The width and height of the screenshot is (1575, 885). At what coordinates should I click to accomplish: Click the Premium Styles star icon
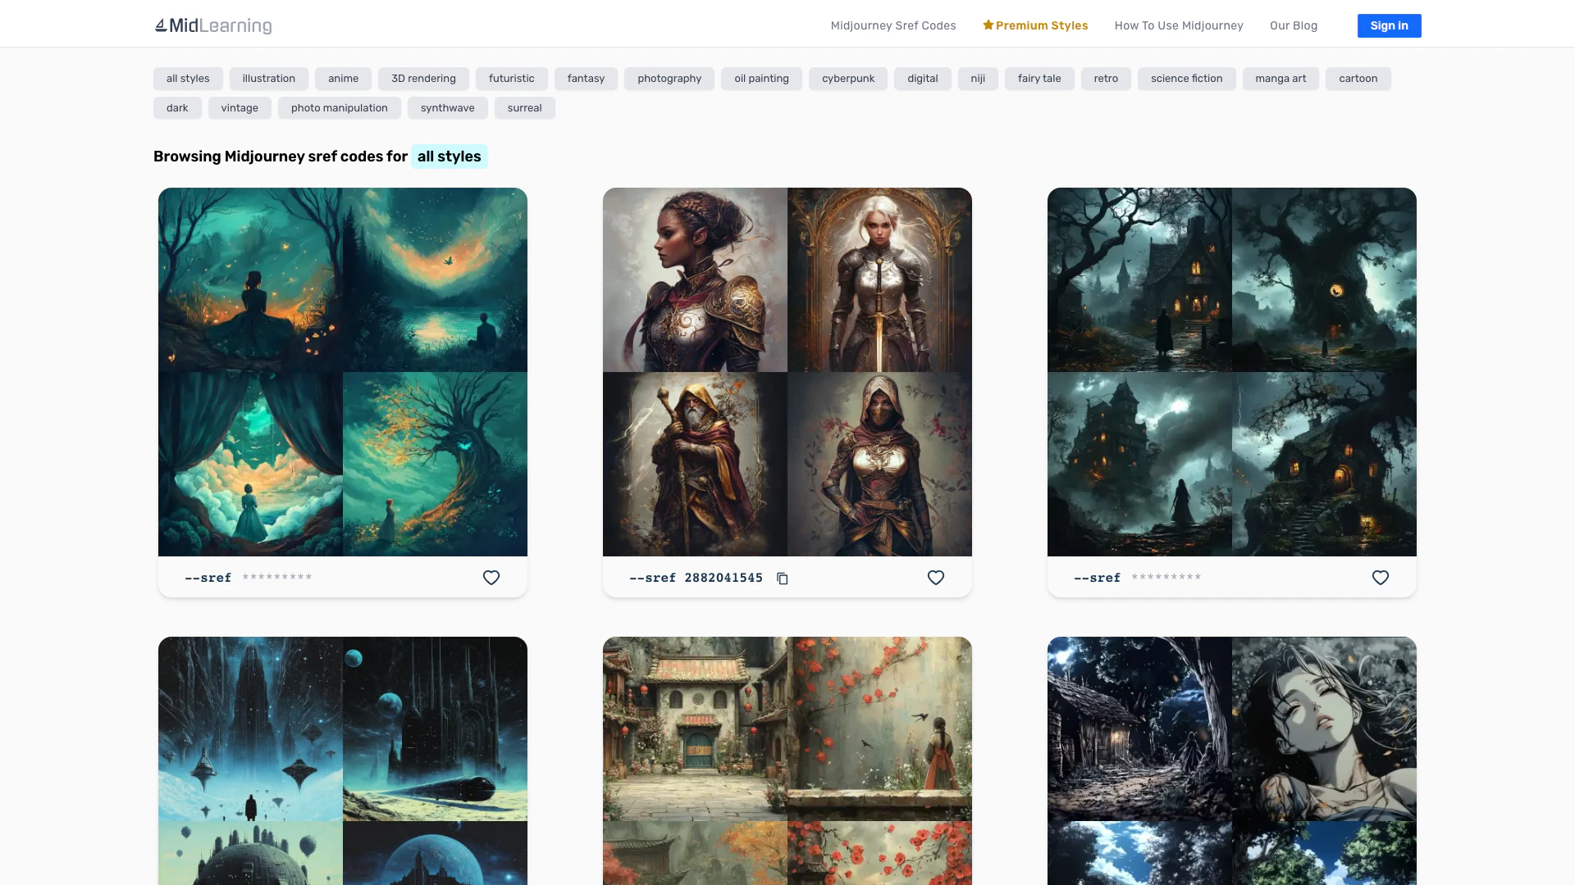click(x=988, y=25)
